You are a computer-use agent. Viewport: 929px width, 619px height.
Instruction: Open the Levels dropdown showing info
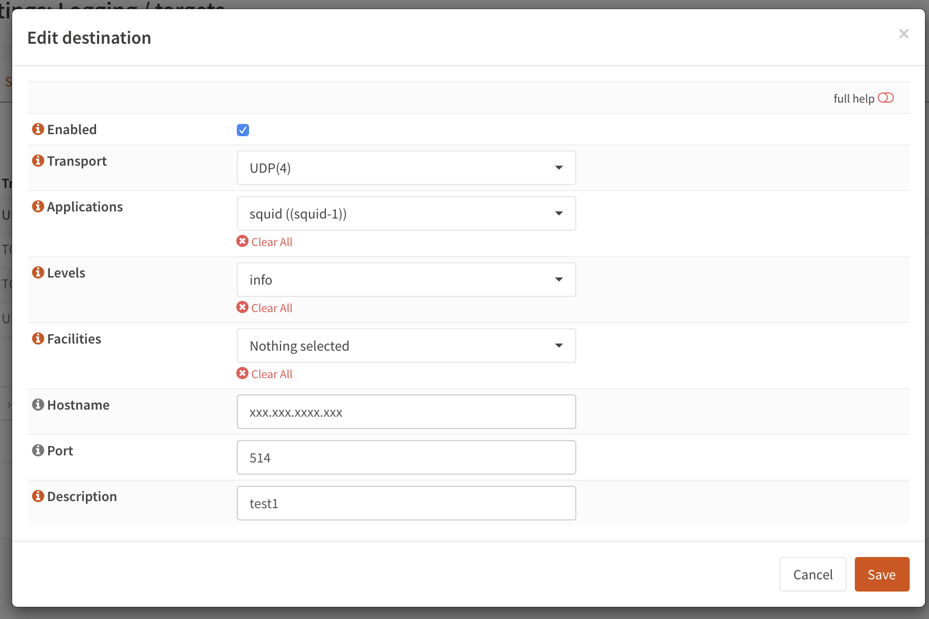(x=406, y=280)
